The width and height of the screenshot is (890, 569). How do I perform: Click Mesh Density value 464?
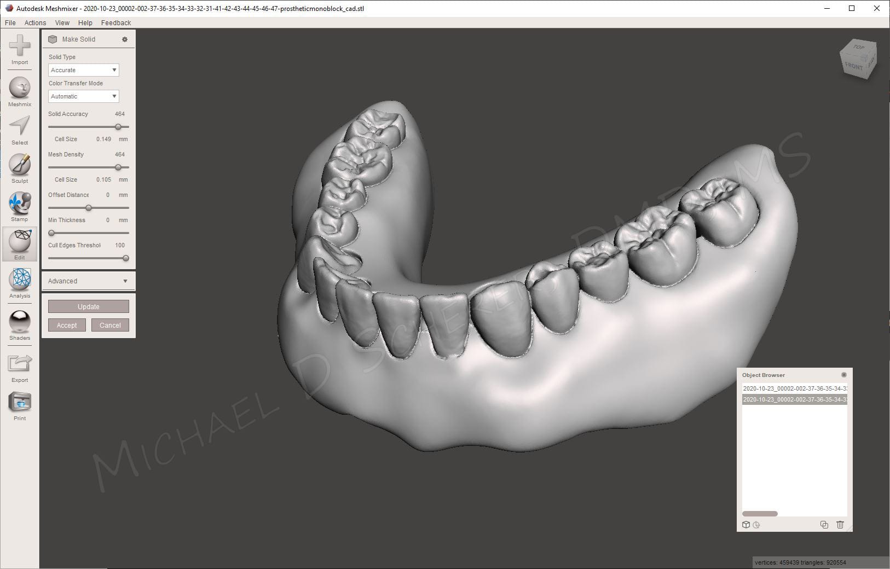click(x=120, y=154)
